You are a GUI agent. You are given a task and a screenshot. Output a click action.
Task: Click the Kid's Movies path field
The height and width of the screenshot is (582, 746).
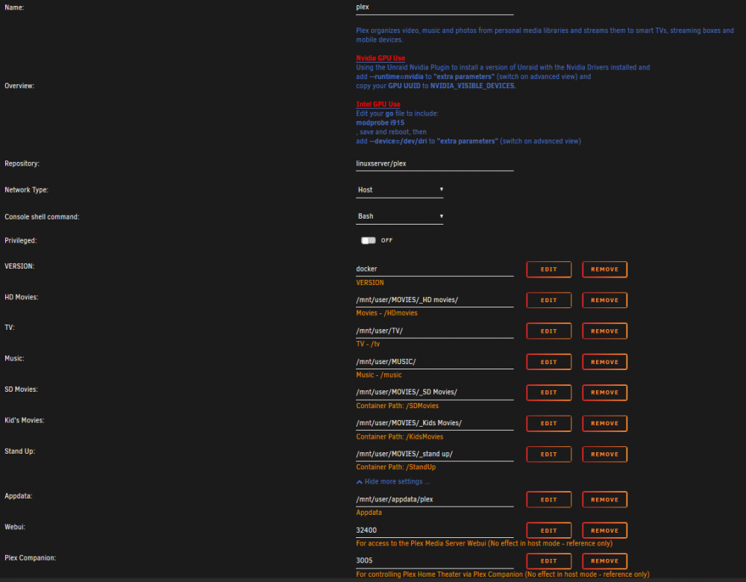tap(434, 424)
